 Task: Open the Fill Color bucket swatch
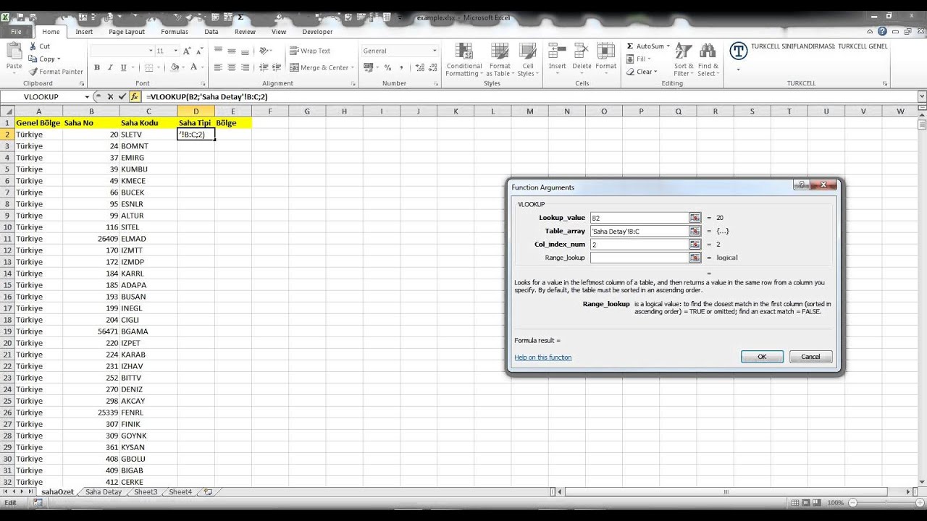click(175, 67)
